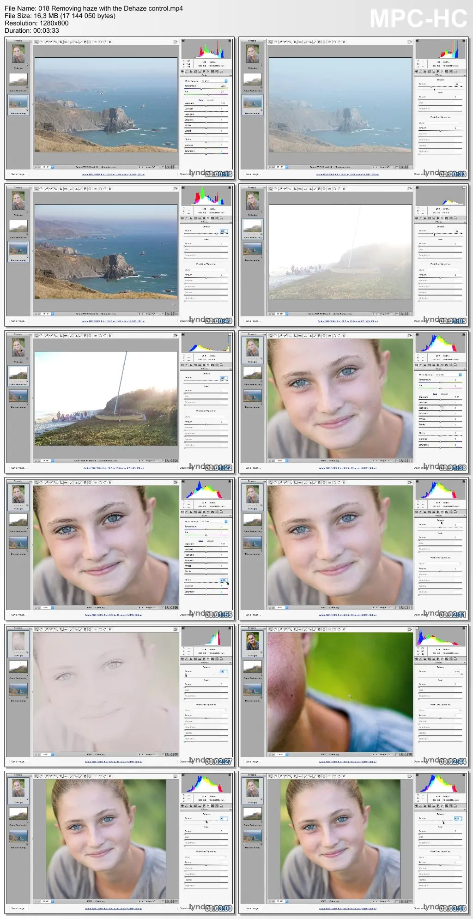
Task: Switch to Tone Curve tab in the 00:02:11 frame
Action: point(421,512)
